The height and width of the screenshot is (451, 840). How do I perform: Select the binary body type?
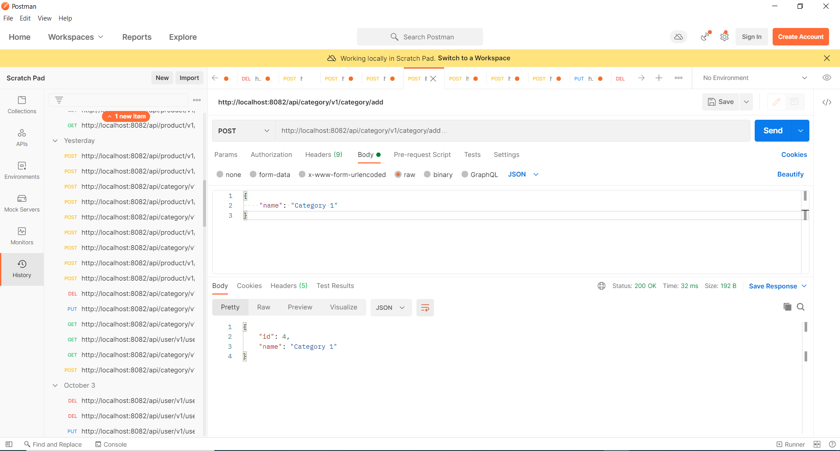pos(427,174)
